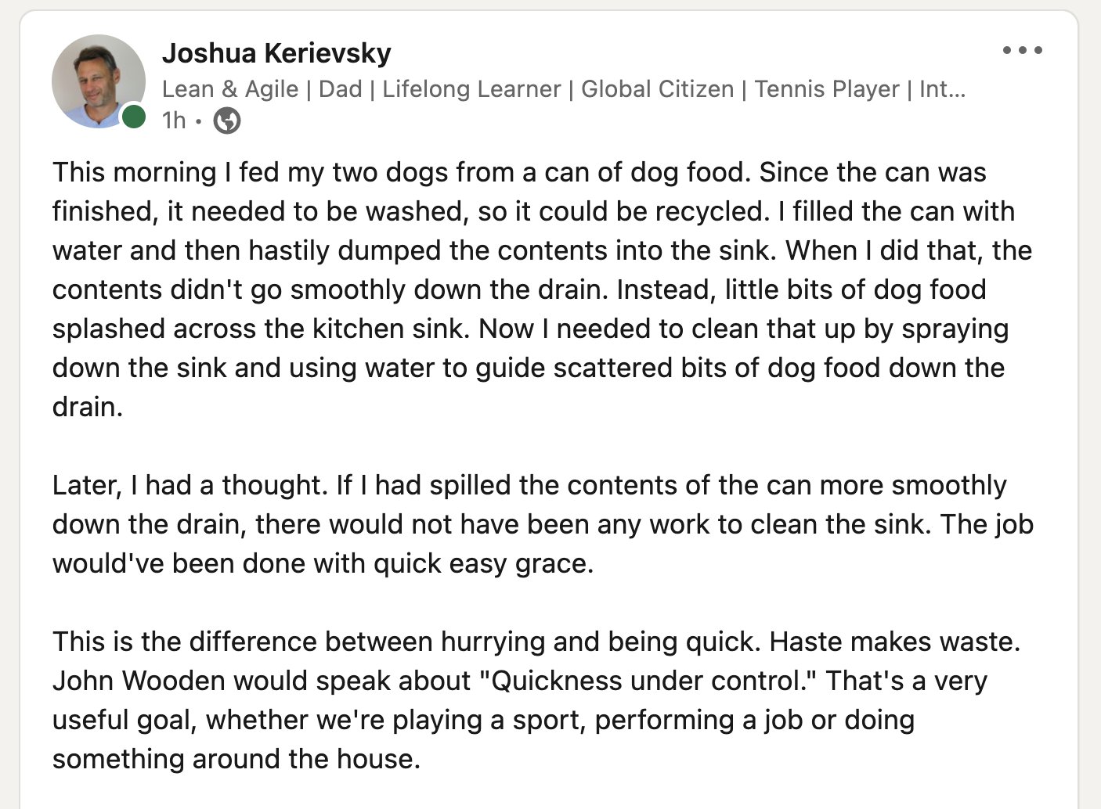Click "Global Citizen" in the headline
The image size is (1101, 809).
click(657, 89)
